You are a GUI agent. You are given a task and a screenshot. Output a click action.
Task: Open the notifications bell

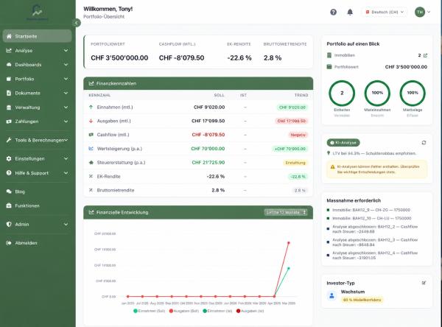point(350,12)
